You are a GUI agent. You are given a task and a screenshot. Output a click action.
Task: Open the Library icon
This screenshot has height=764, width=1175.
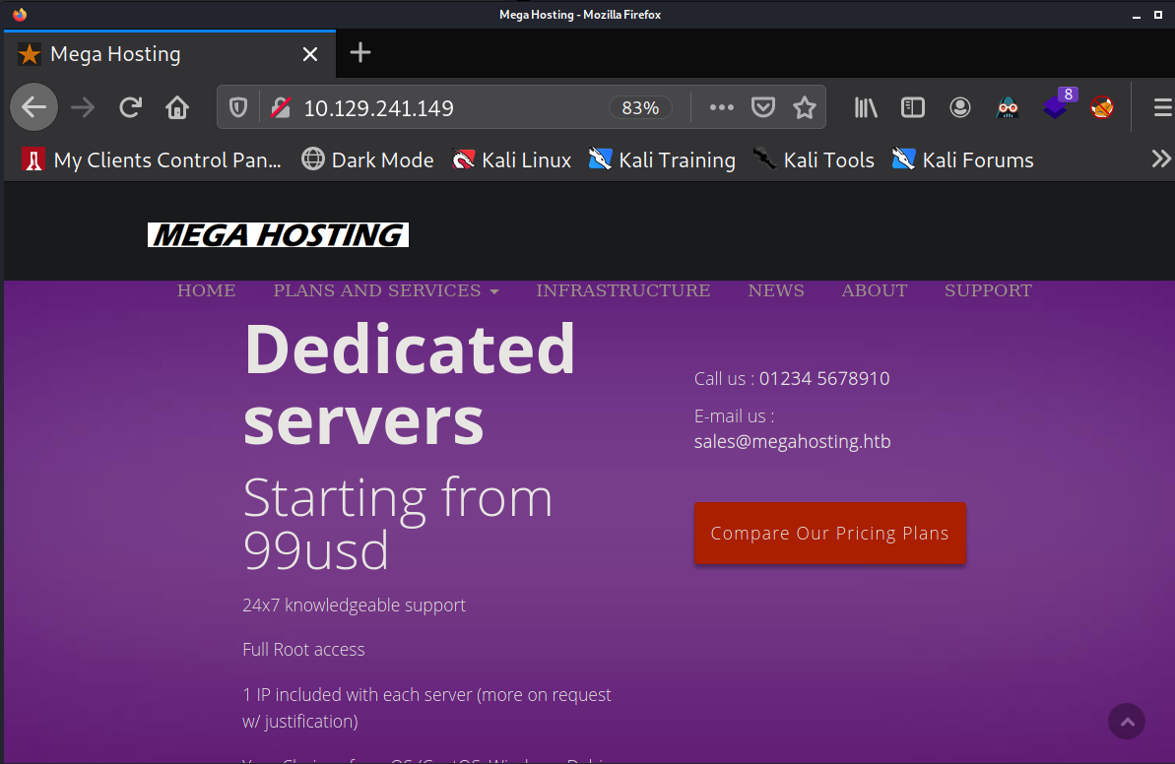[x=866, y=108]
